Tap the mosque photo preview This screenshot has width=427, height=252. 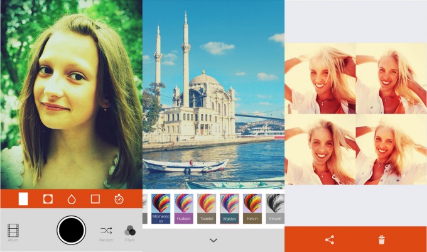pyautogui.click(x=213, y=94)
